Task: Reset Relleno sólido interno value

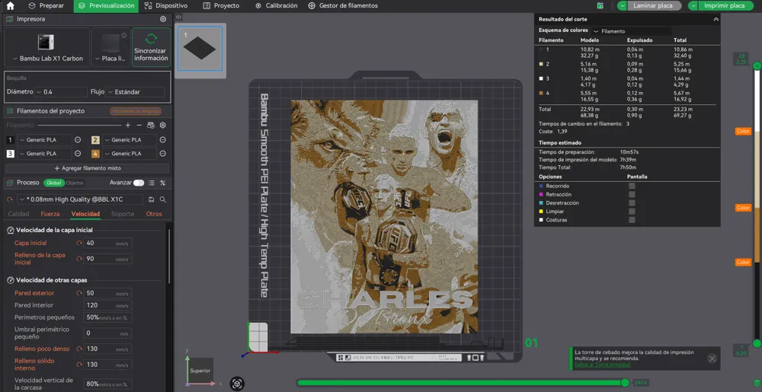Action: [x=78, y=365]
